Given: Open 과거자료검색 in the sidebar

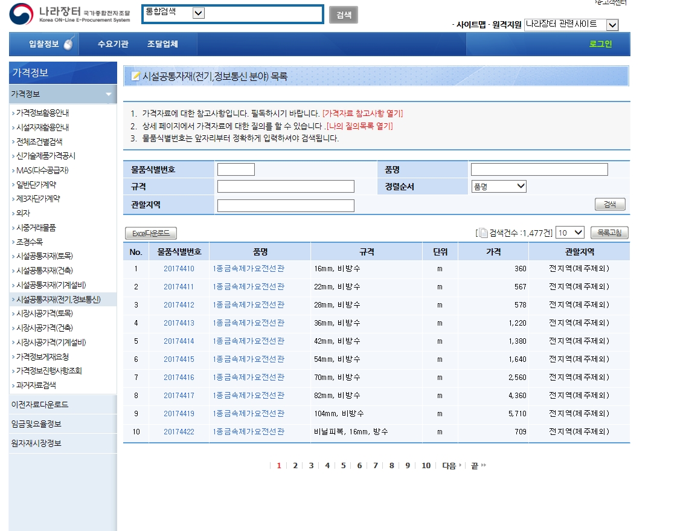Looking at the screenshot, I should 36,385.
